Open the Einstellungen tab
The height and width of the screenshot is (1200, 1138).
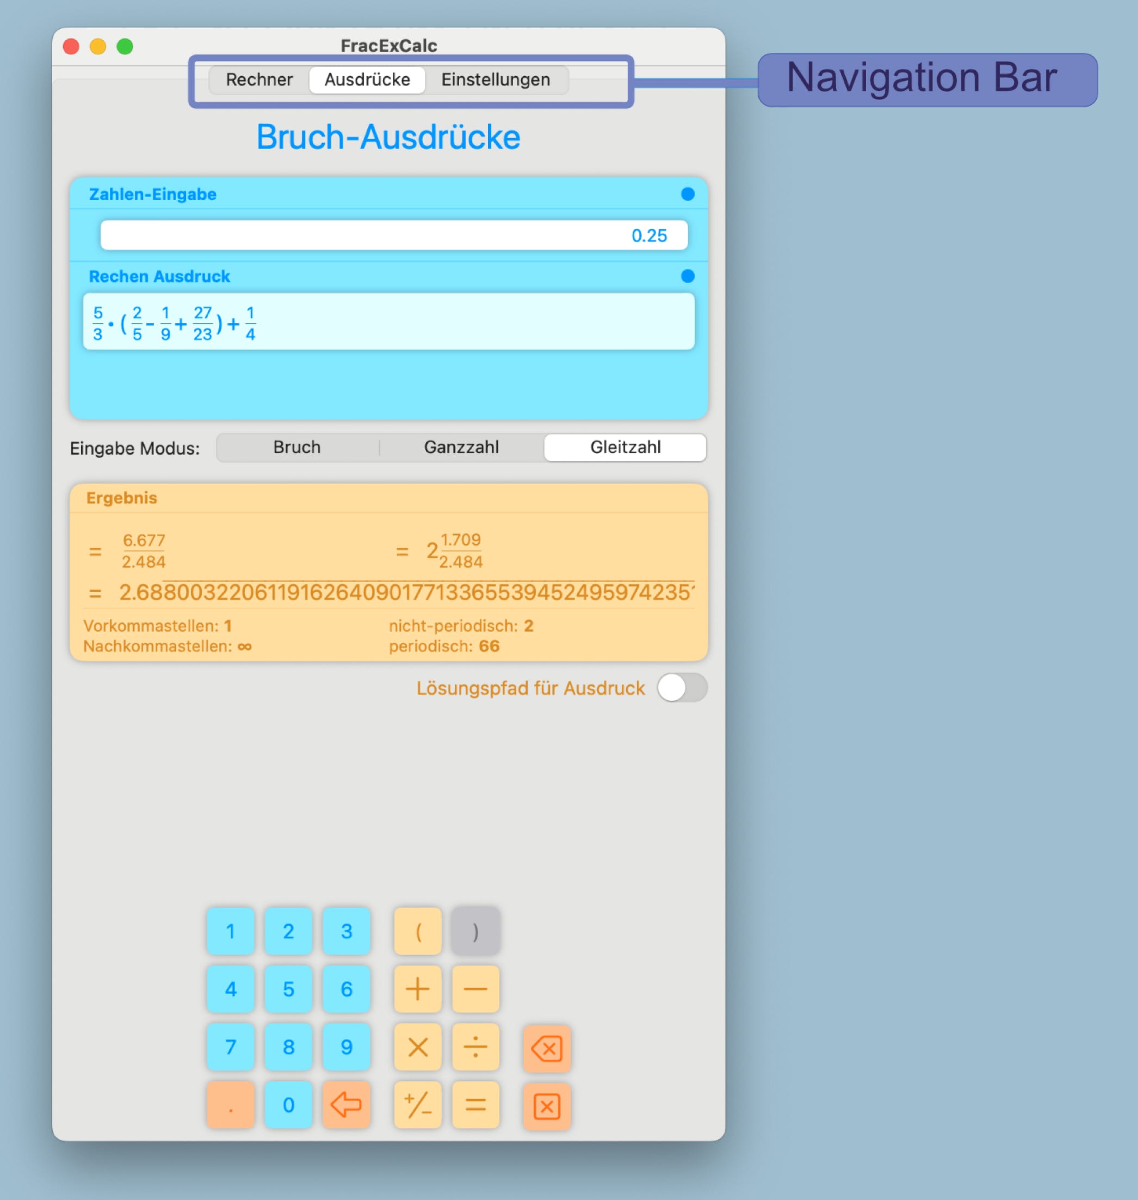(495, 80)
